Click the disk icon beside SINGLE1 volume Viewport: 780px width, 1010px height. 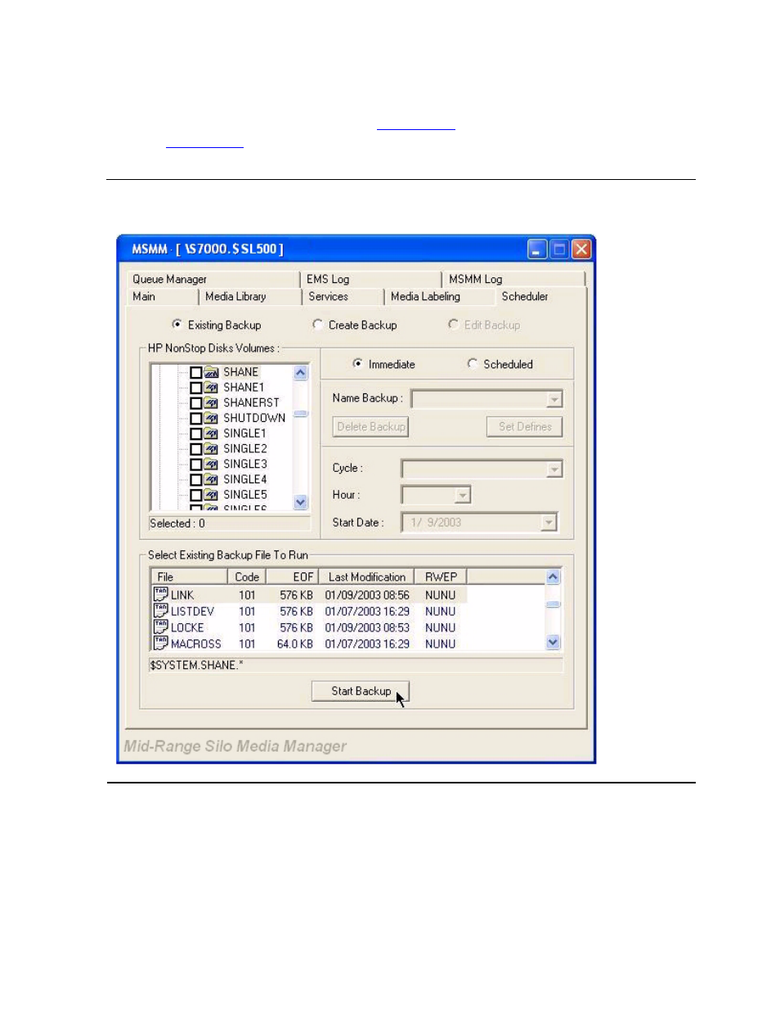[211, 433]
